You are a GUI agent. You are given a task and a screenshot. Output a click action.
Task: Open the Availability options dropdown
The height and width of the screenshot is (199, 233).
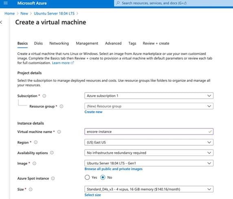click(x=149, y=153)
